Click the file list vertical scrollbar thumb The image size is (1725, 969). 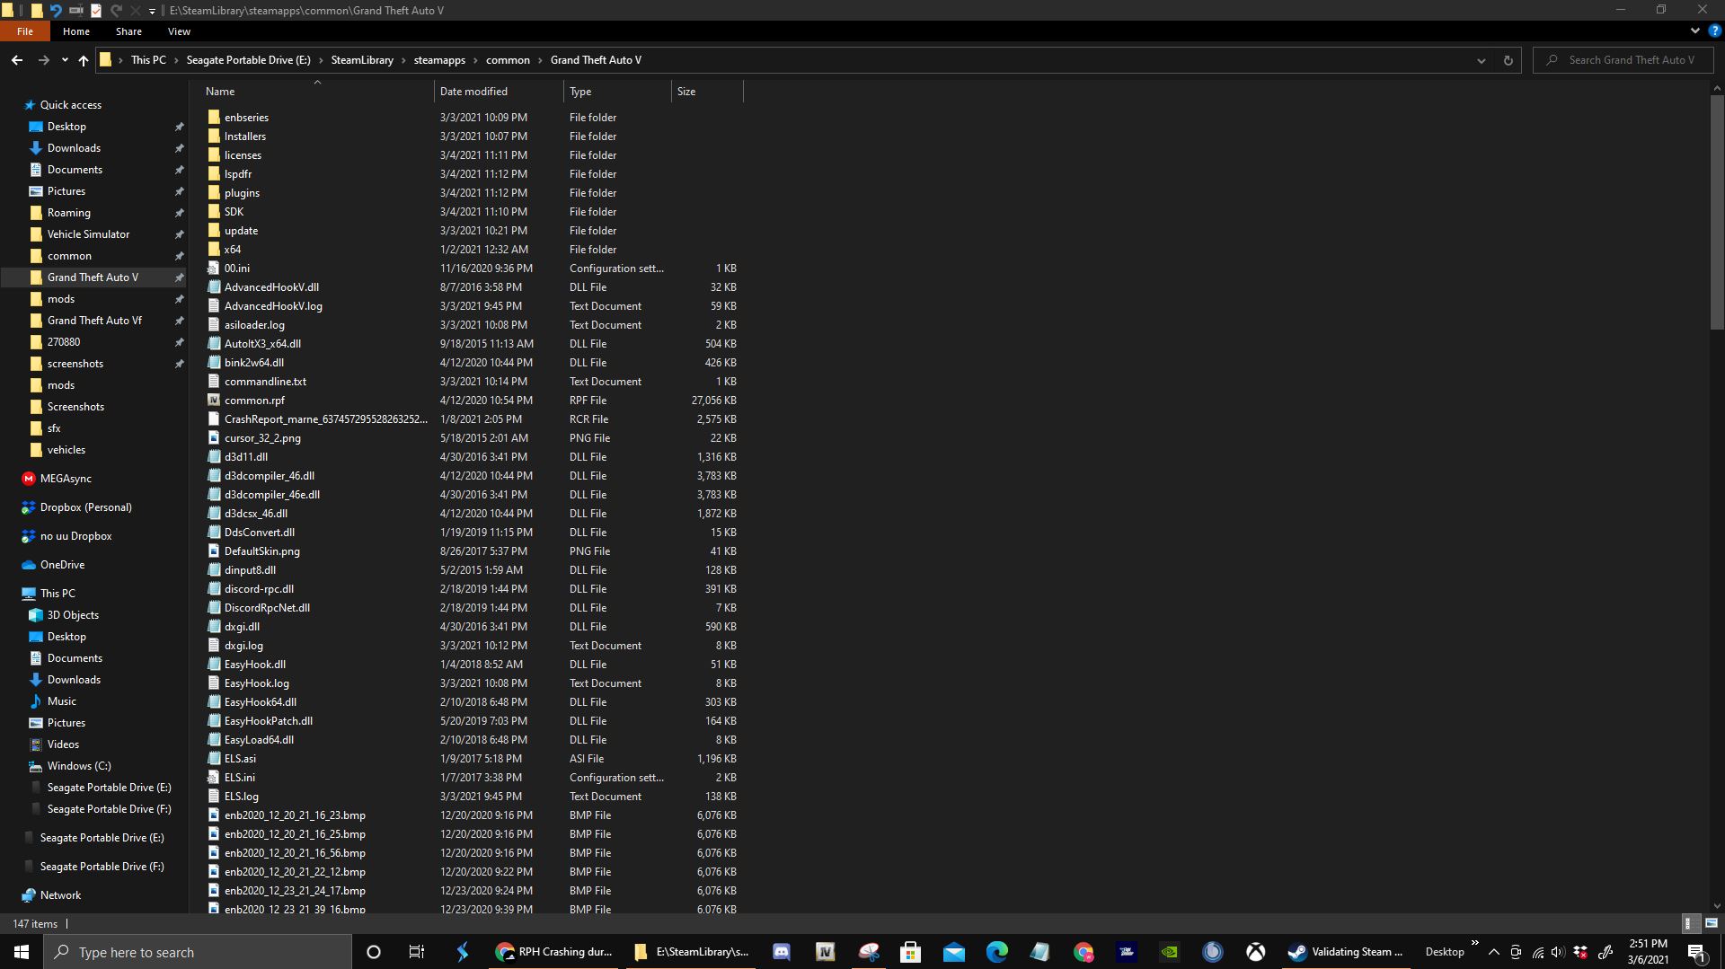coord(1717,212)
